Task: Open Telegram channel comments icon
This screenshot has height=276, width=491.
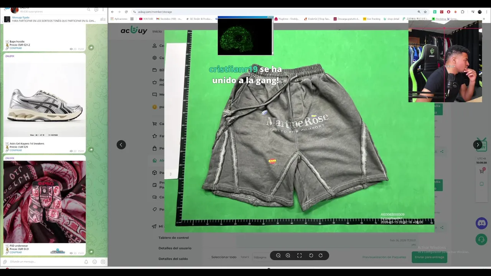Action: [96, 10]
